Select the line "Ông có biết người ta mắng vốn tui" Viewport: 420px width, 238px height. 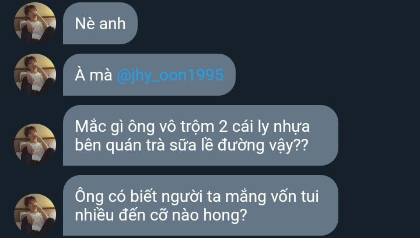197,197
